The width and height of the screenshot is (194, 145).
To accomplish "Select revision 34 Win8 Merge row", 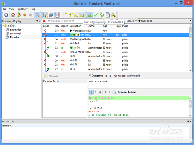I will [116, 39].
